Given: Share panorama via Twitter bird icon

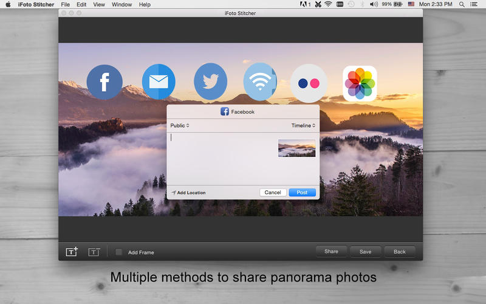Looking at the screenshot, I should click(x=210, y=81).
